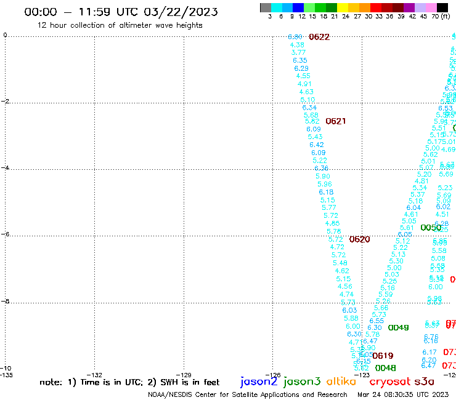This screenshot has width=456, height=400.
Task: Select the green 0049 time marker
Action: (x=399, y=327)
